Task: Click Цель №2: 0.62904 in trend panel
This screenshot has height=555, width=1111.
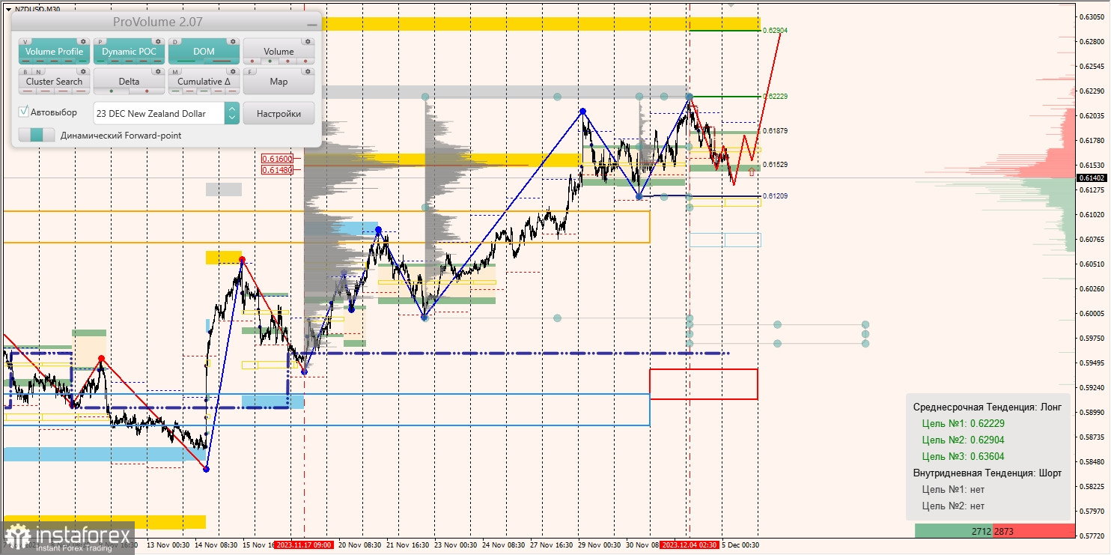Action: [x=964, y=440]
